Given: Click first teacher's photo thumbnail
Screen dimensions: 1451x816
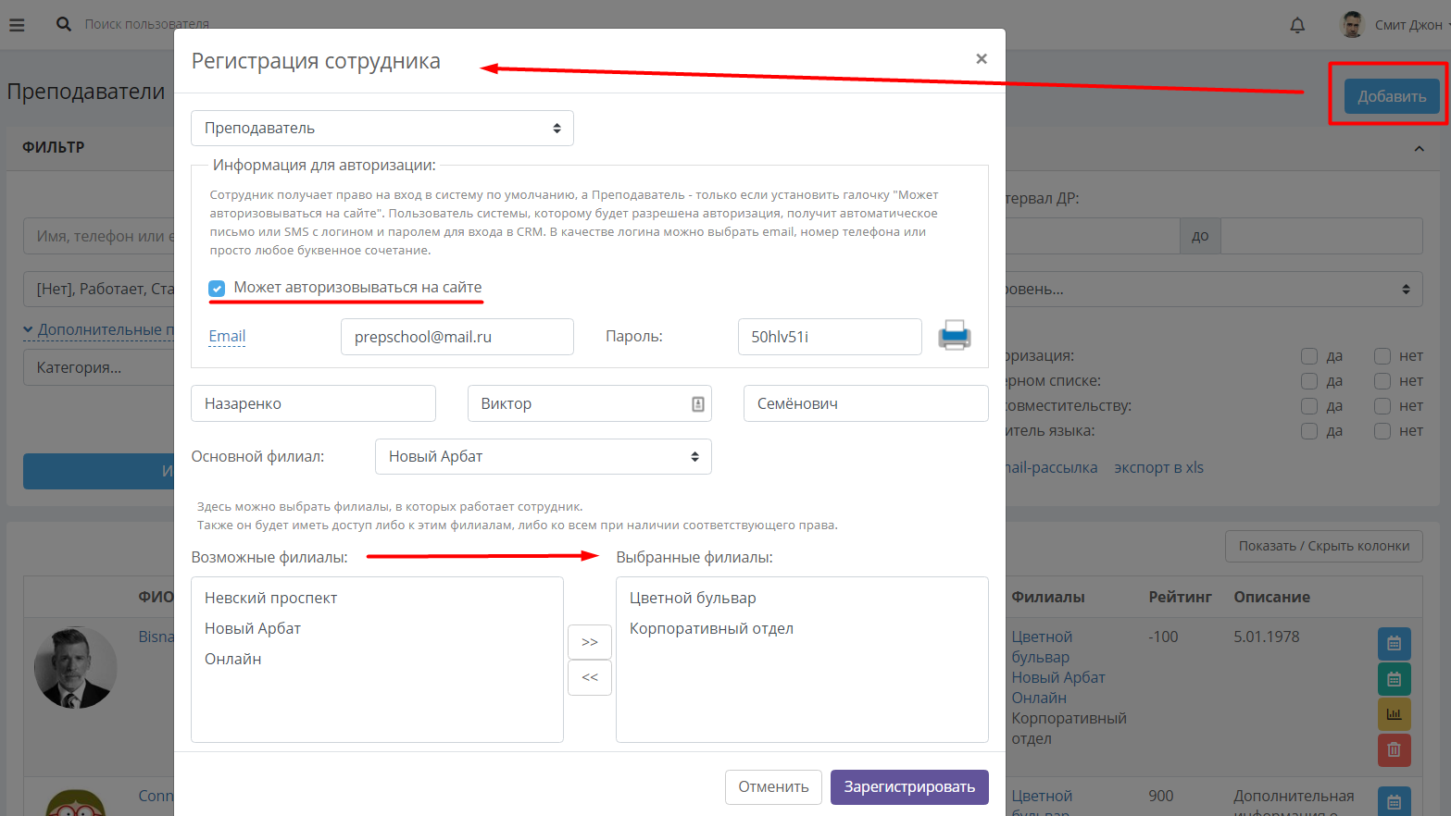Looking at the screenshot, I should coord(75,668).
